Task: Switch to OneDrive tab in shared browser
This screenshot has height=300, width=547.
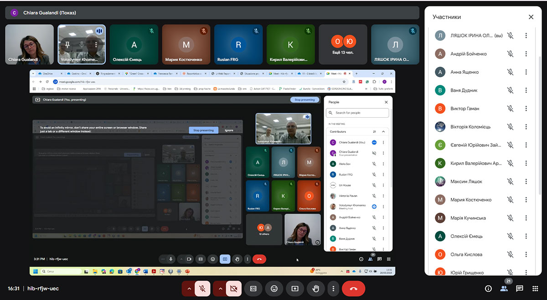Action: 49,73
